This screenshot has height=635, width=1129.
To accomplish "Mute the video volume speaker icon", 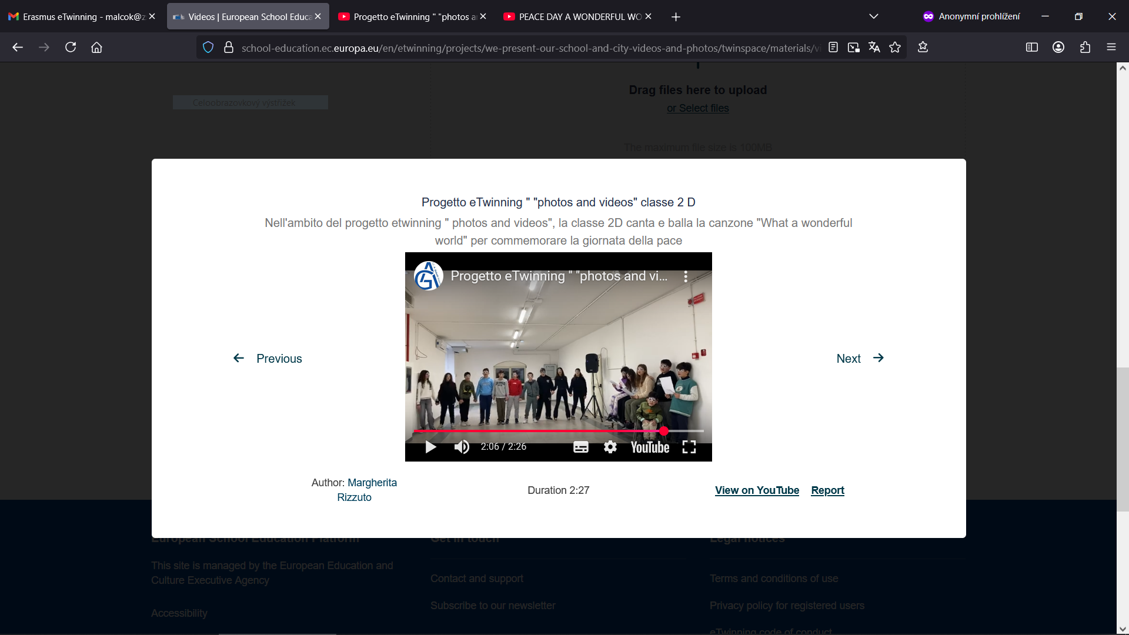I will click(x=462, y=447).
